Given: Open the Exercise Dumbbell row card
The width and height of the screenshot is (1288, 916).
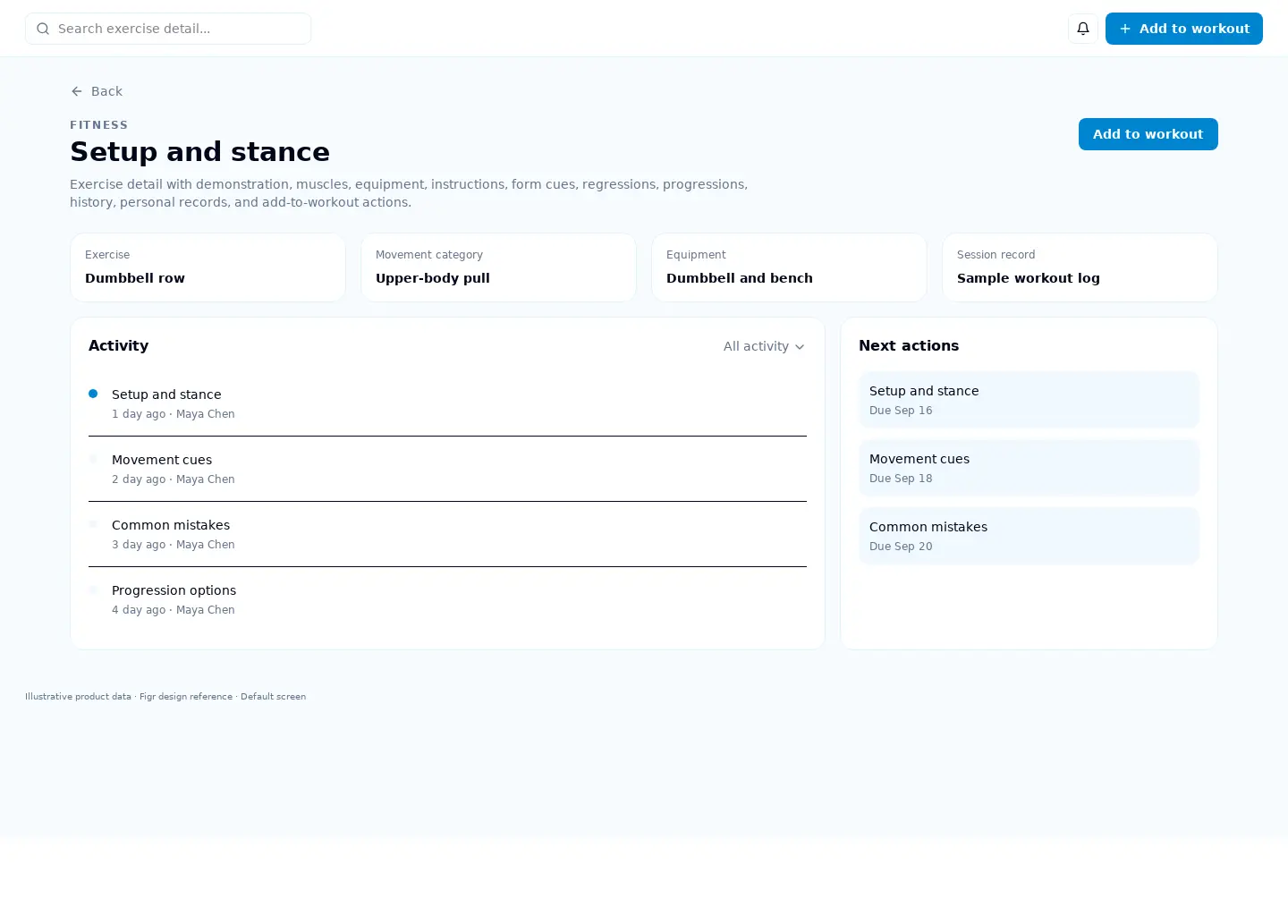Looking at the screenshot, I should pyautogui.click(x=208, y=267).
